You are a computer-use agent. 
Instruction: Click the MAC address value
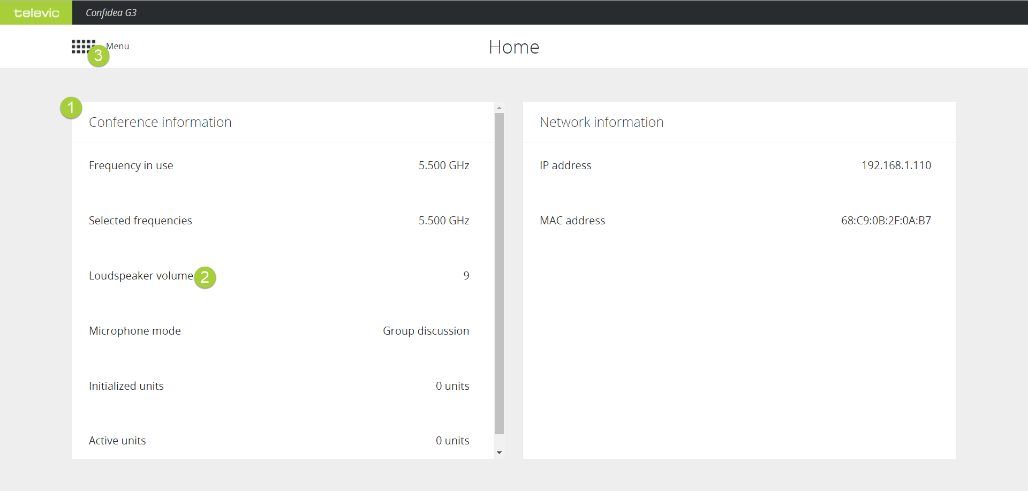886,221
